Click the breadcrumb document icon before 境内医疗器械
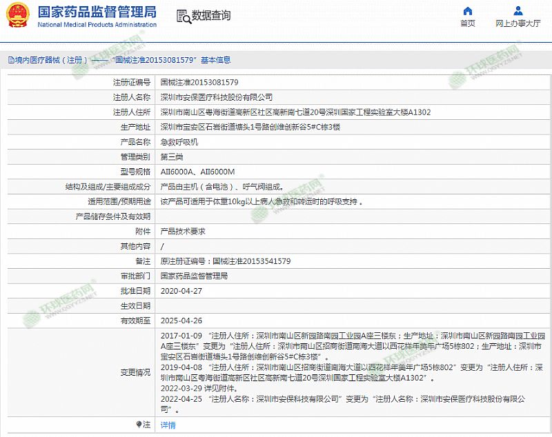This screenshot has height=437, width=552. click(x=10, y=60)
